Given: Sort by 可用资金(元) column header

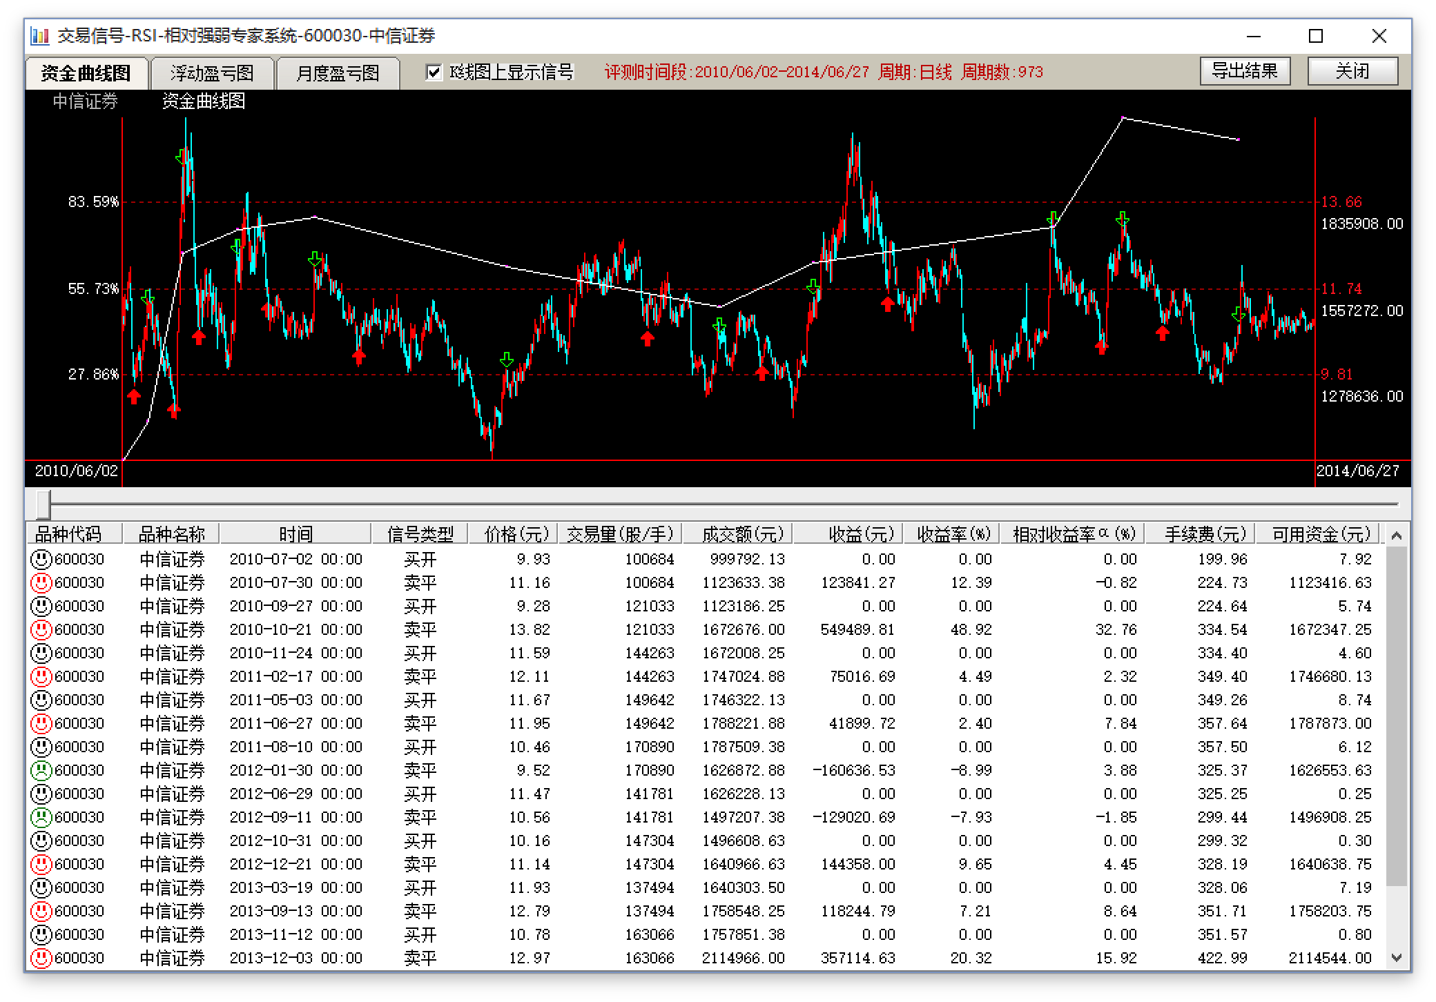Looking at the screenshot, I should (1317, 534).
